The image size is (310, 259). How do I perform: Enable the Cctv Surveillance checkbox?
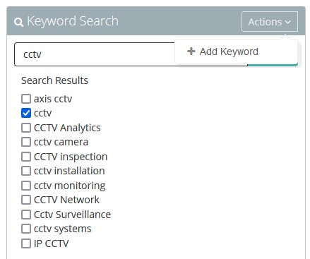point(26,215)
